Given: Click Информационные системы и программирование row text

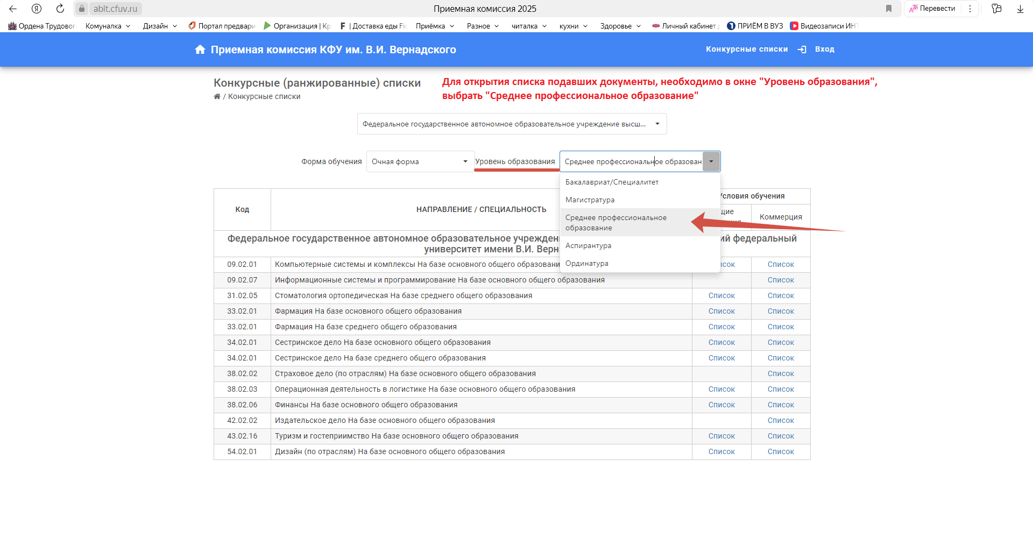Looking at the screenshot, I should pyautogui.click(x=440, y=280).
